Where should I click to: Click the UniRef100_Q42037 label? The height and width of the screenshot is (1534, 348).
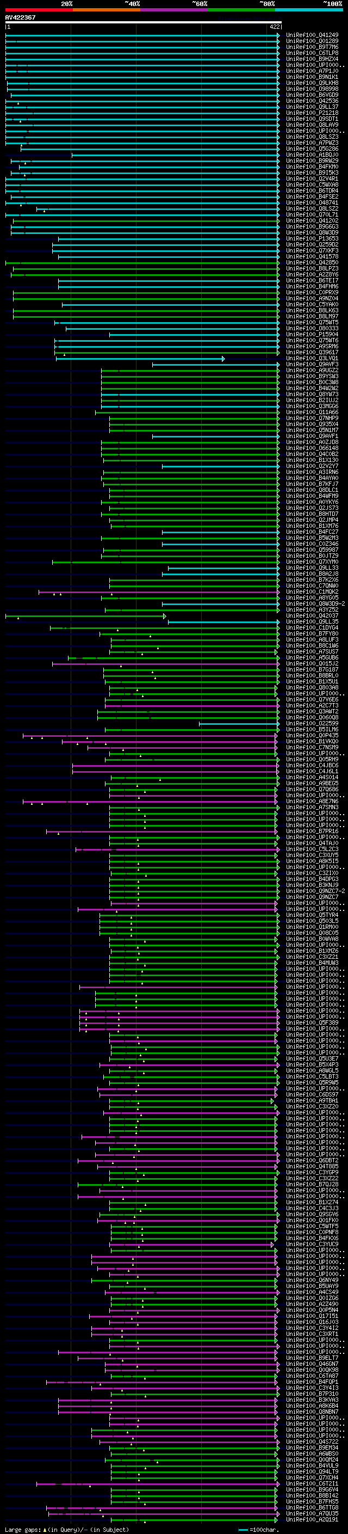pos(312,616)
